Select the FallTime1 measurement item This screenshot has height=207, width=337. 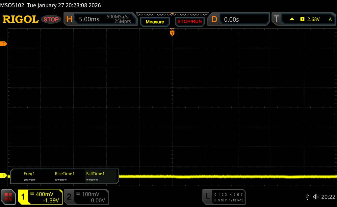click(95, 176)
